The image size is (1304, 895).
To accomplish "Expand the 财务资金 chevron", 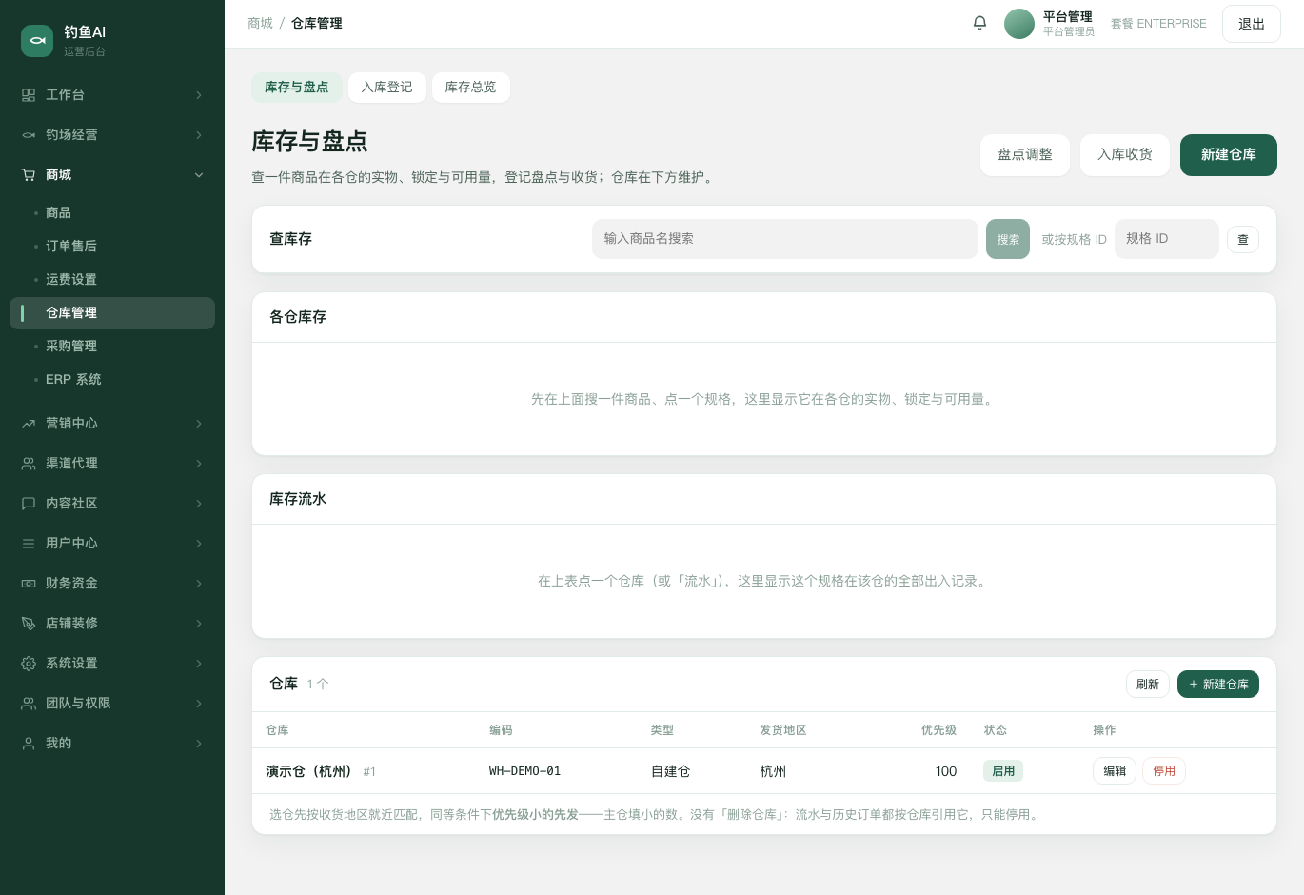I will [x=199, y=584].
